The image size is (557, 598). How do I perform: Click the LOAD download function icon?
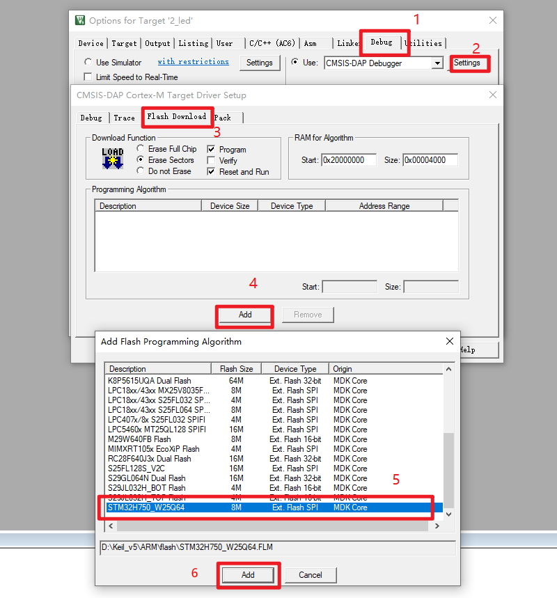click(112, 159)
